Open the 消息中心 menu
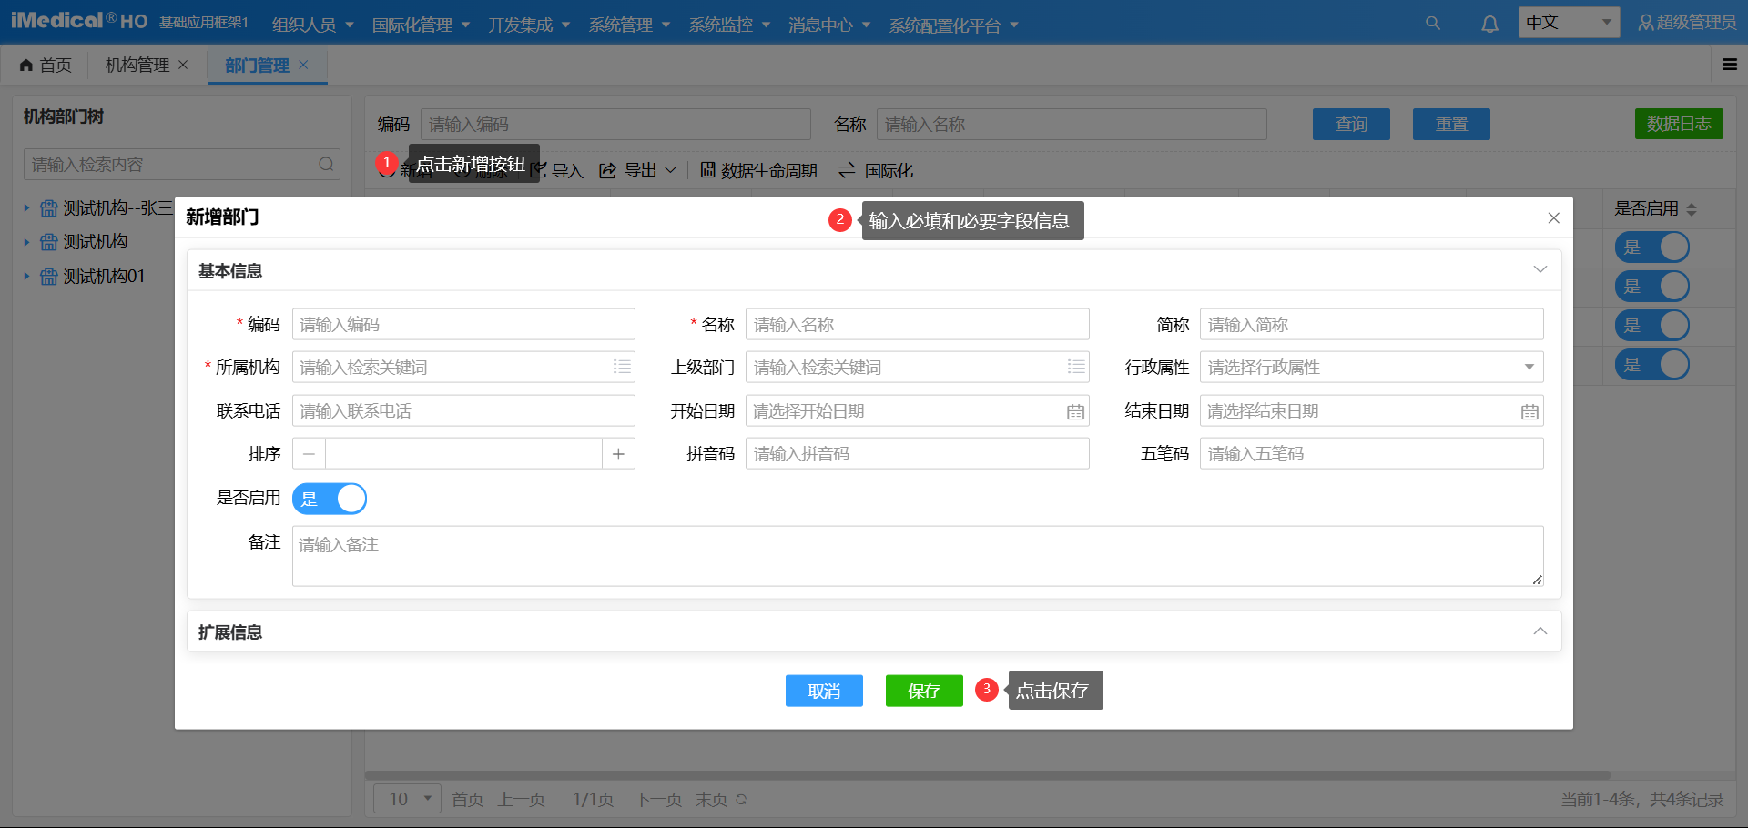Image resolution: width=1748 pixels, height=828 pixels. coord(829,25)
